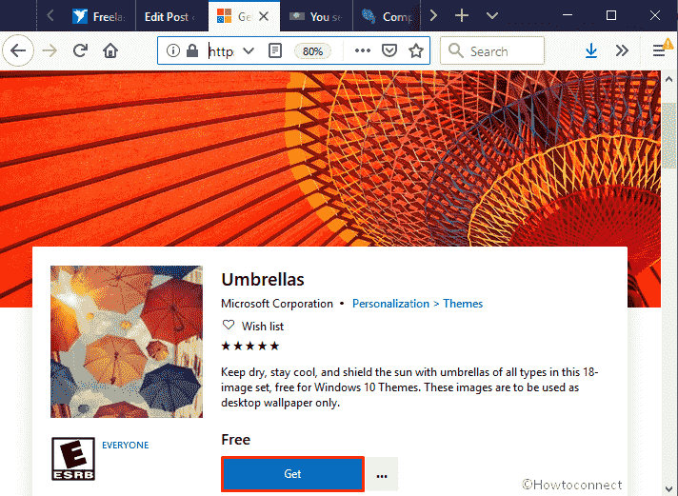This screenshot has height=496, width=678.
Task: Click the Free price label
Action: click(235, 439)
